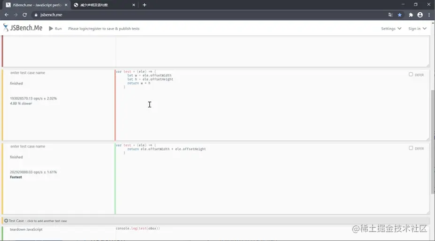This screenshot has height=241, width=435.
Task: Enable DEFER on the fastest test case
Action: tap(411, 148)
